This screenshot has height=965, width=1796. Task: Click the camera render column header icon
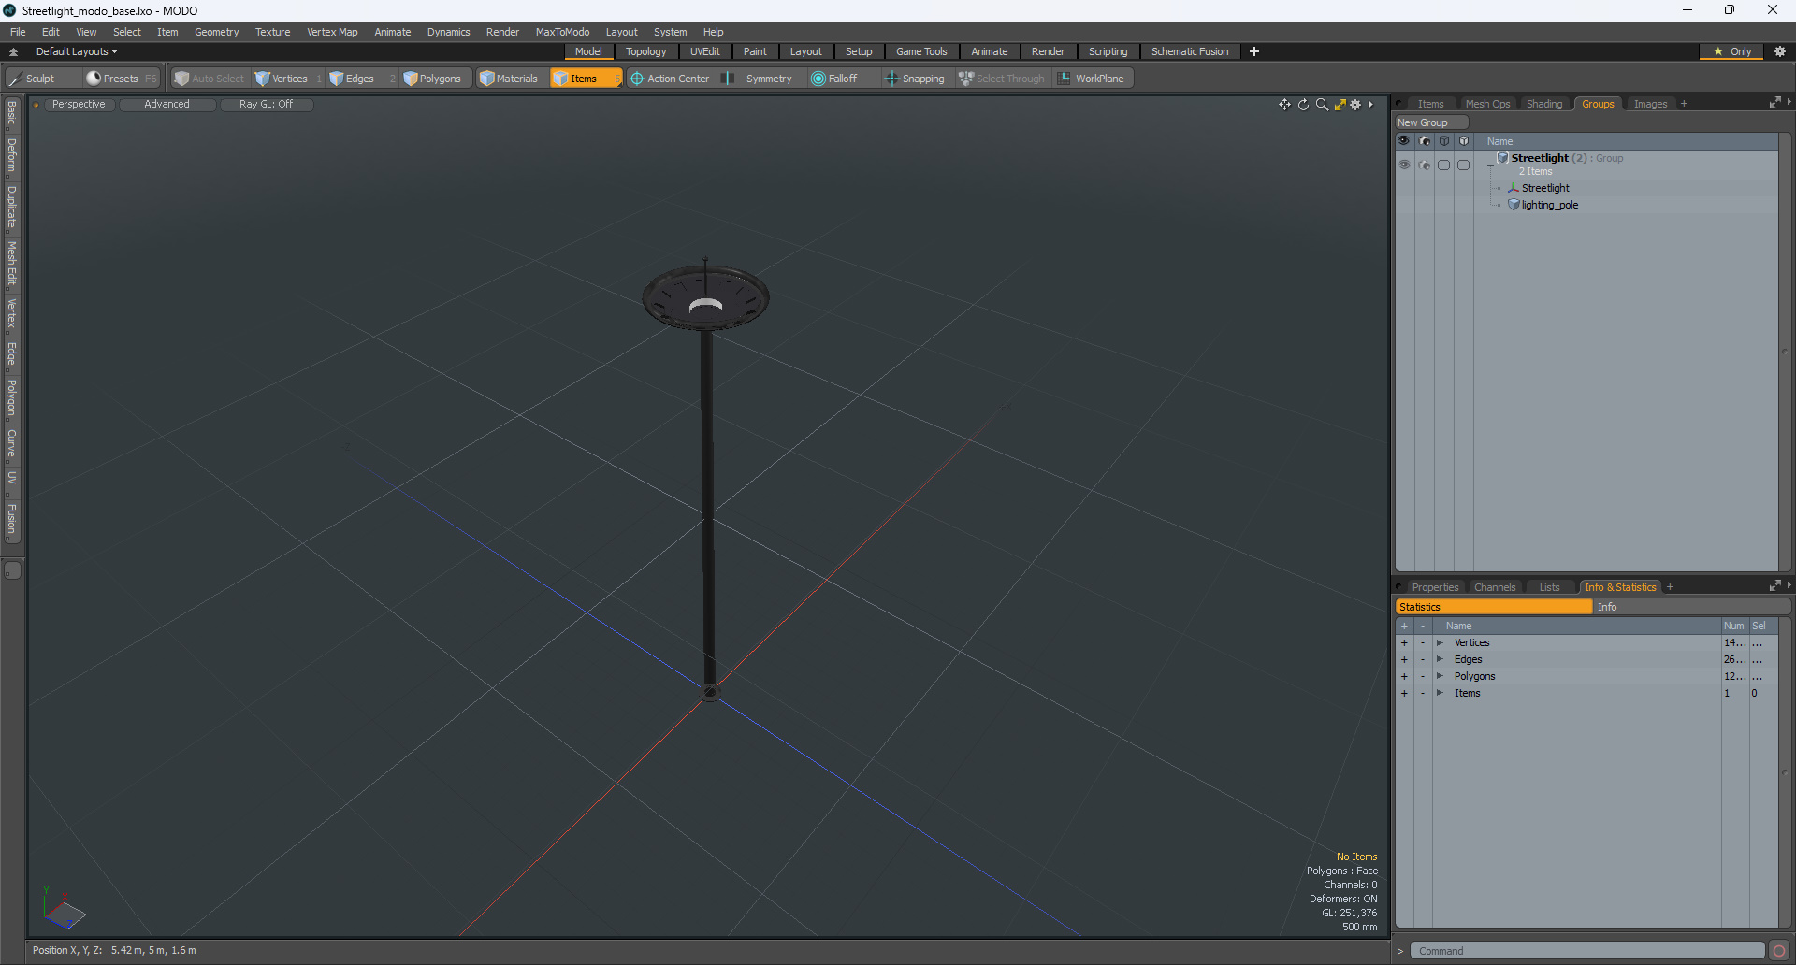[x=1424, y=141]
